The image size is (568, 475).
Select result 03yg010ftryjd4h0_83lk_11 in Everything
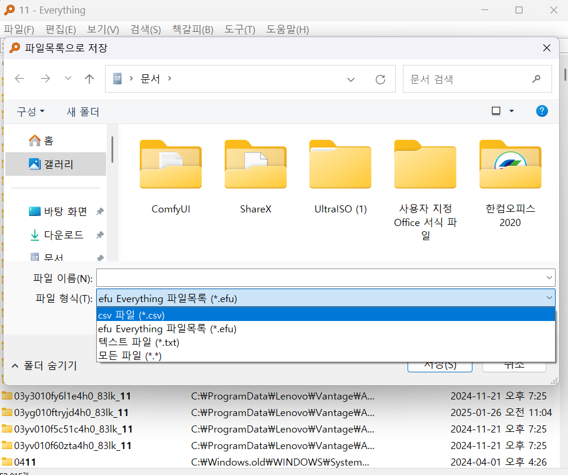(x=71, y=412)
